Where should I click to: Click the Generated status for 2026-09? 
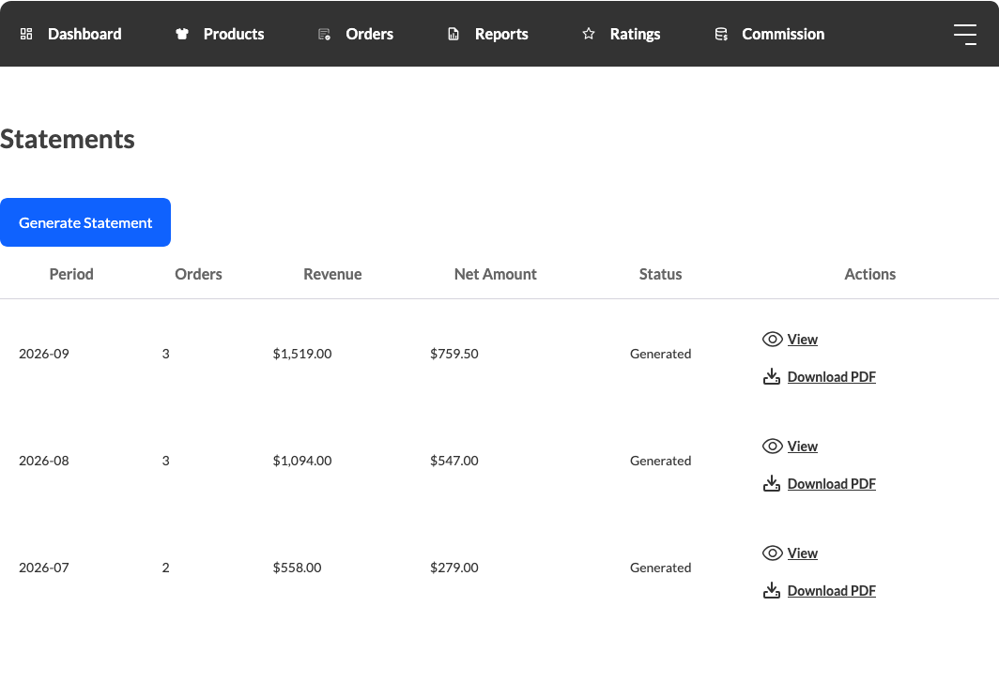[x=661, y=354]
